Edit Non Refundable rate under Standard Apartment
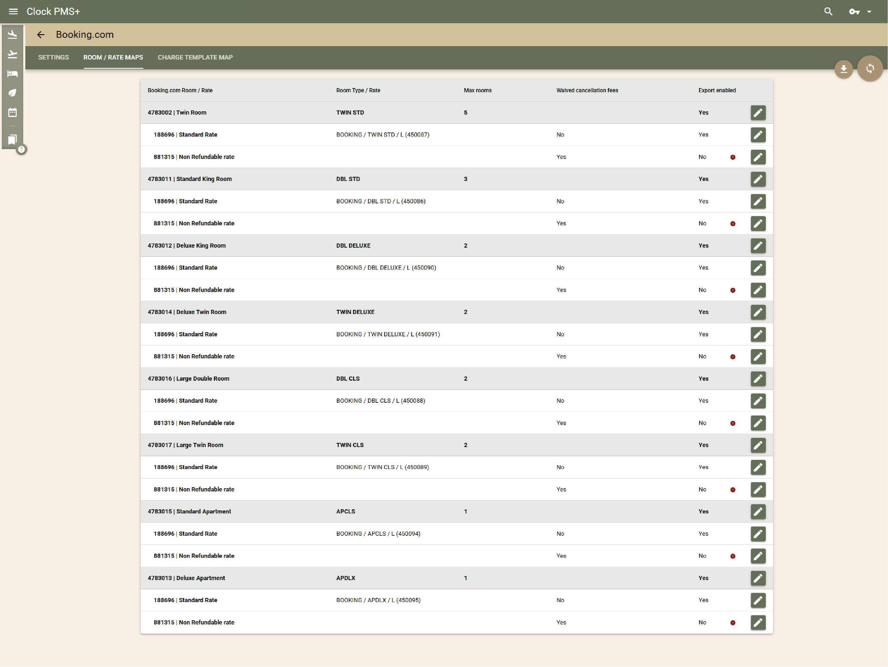 click(758, 556)
